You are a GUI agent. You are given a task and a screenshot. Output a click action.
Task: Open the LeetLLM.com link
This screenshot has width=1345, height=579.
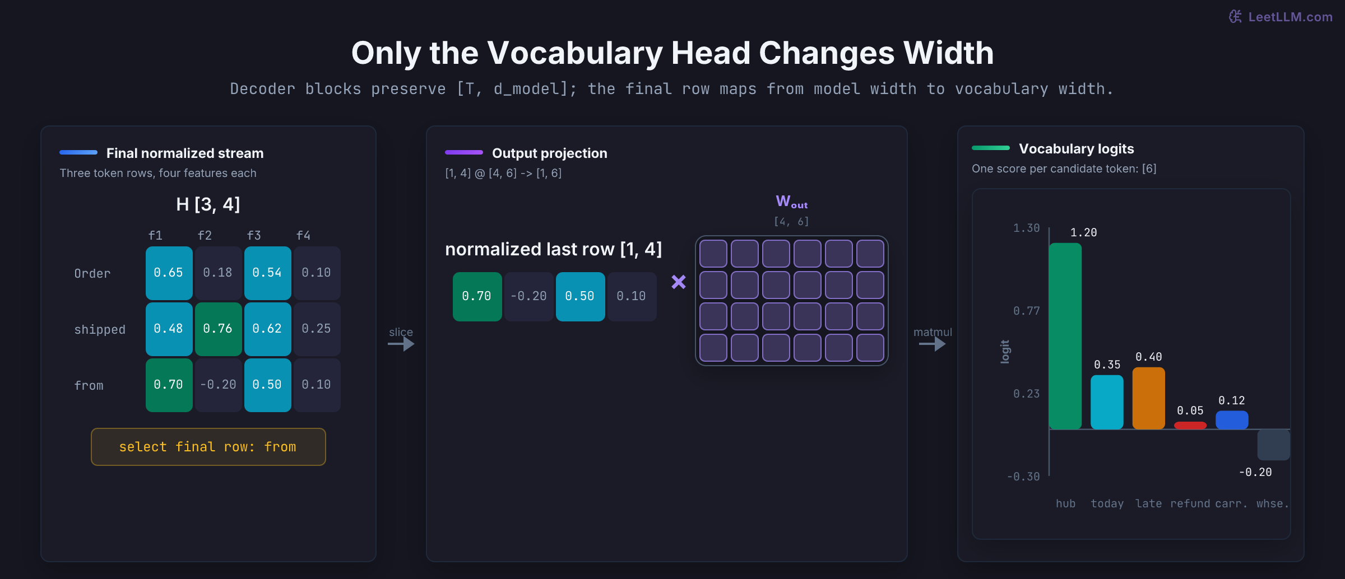point(1290,17)
